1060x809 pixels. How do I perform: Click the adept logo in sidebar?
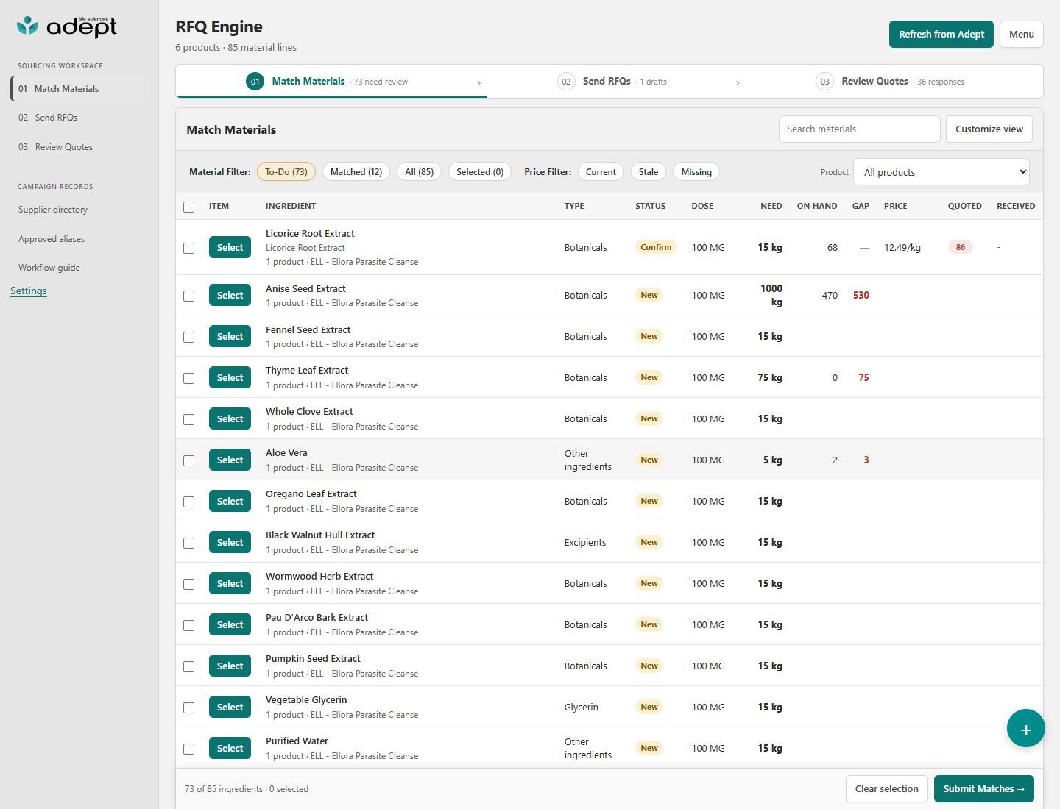tap(66, 26)
